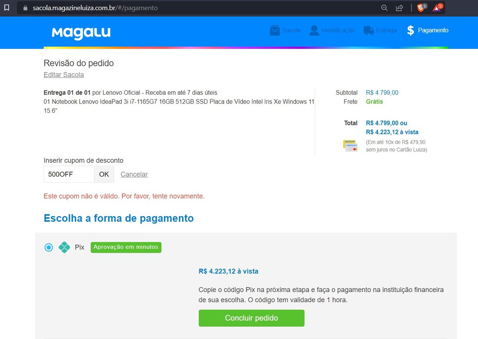The width and height of the screenshot is (478, 339).
Task: Click the Pix payment logo
Action: pos(64,247)
